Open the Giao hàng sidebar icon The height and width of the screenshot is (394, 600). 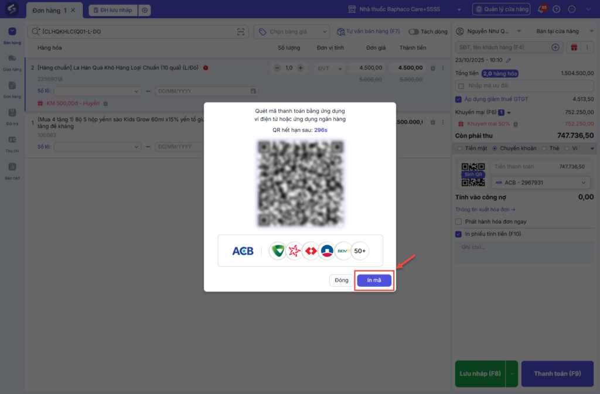[12, 63]
